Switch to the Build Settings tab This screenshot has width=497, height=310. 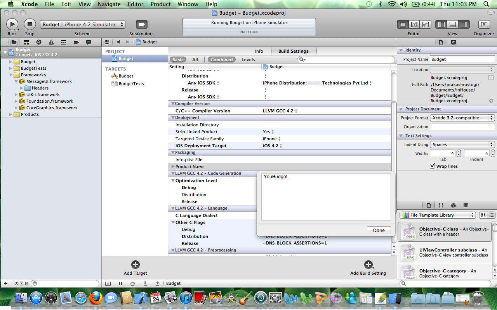tap(294, 51)
